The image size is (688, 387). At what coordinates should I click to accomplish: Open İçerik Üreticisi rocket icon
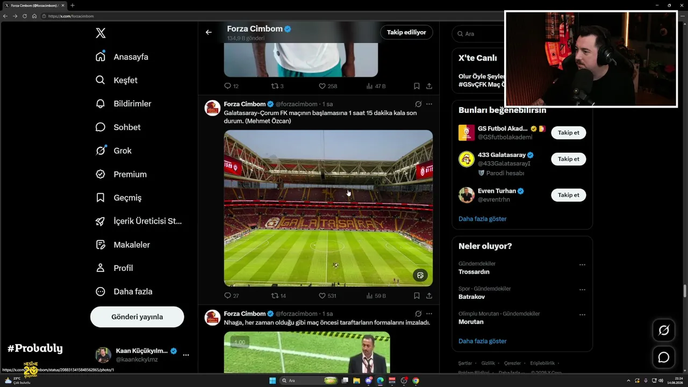(x=101, y=221)
